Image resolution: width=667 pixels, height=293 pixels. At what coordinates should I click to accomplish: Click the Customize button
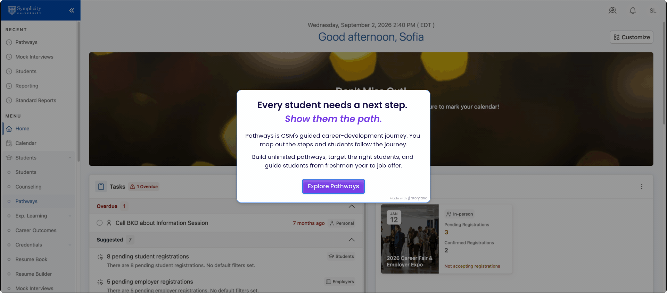632,37
